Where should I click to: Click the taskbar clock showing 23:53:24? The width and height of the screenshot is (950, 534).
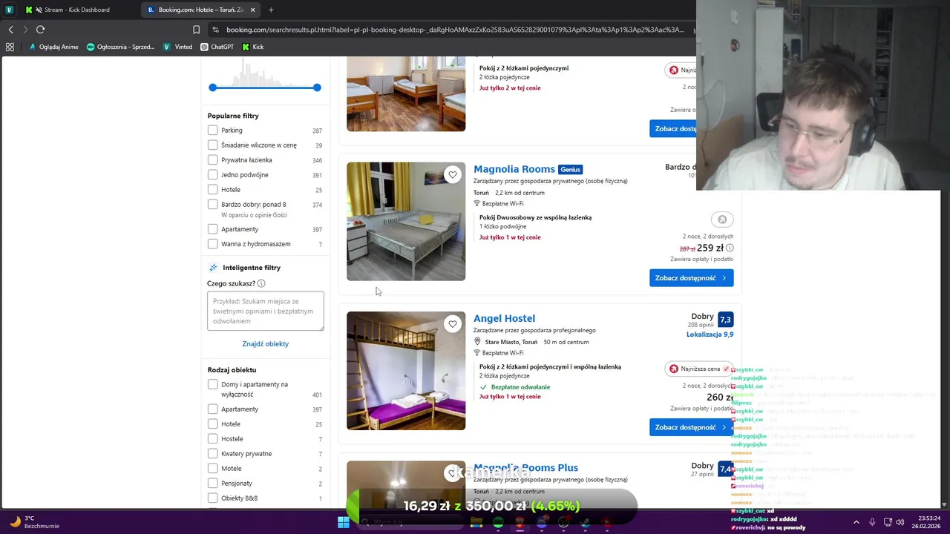click(928, 522)
